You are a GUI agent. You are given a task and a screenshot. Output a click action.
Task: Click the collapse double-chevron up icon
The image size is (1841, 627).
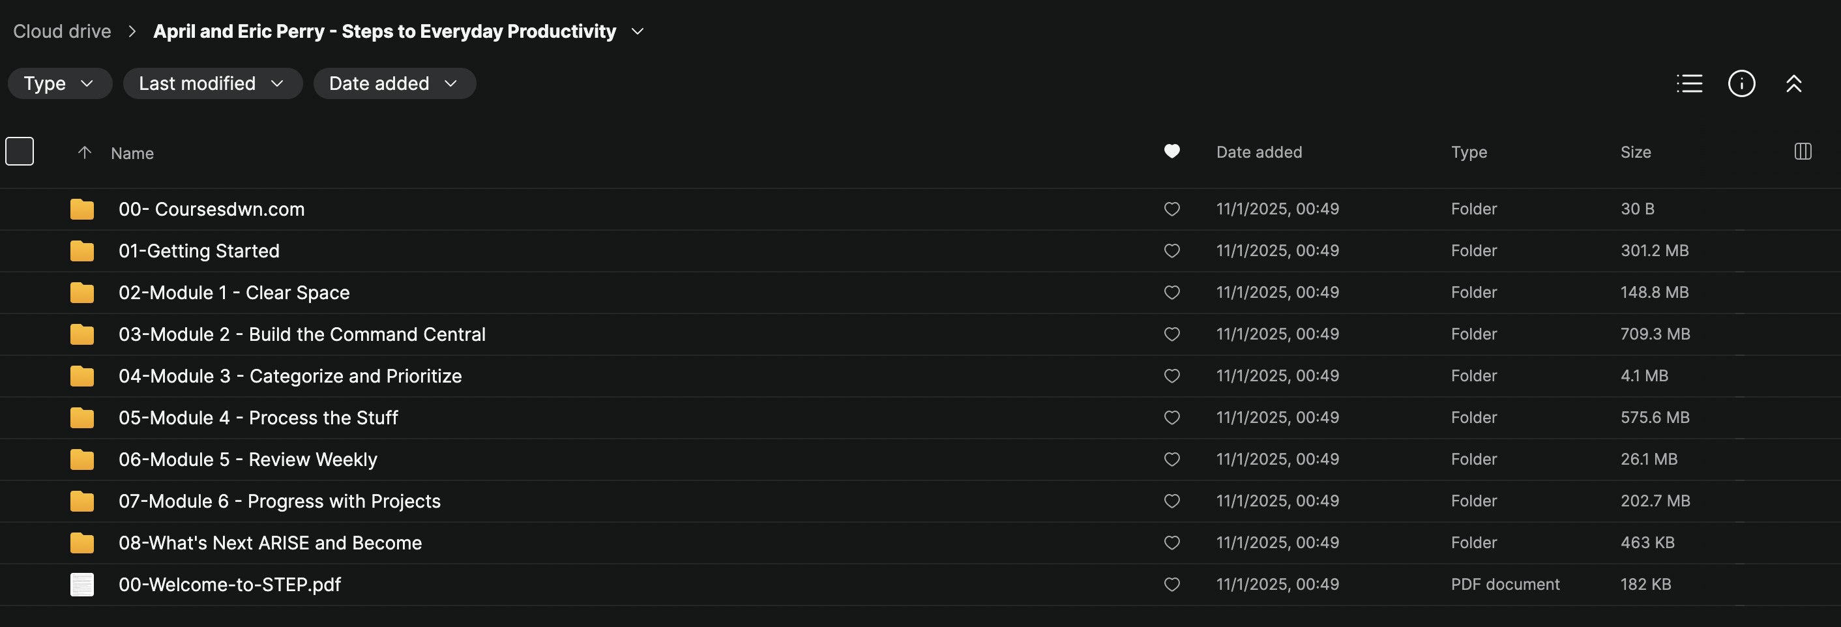[1793, 83]
